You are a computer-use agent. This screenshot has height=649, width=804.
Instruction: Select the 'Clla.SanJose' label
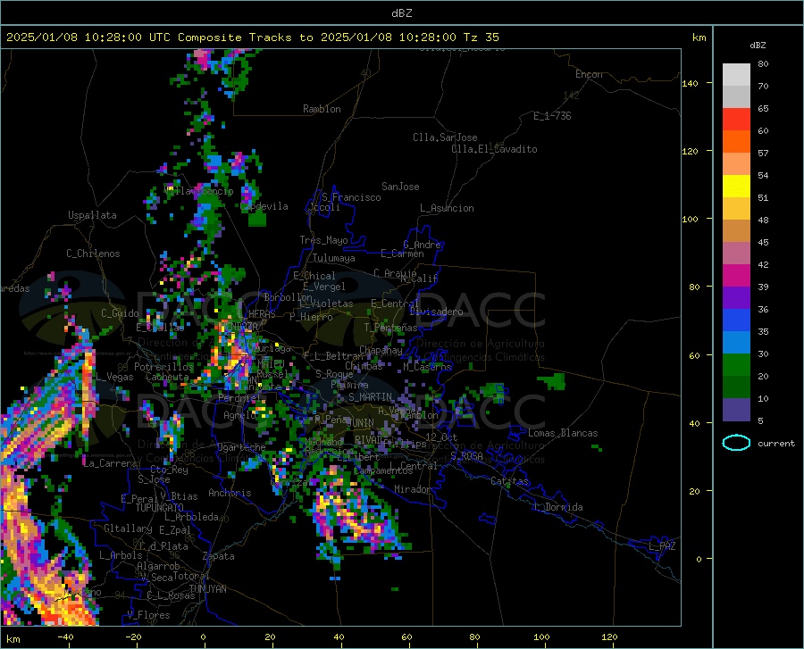[x=445, y=137]
